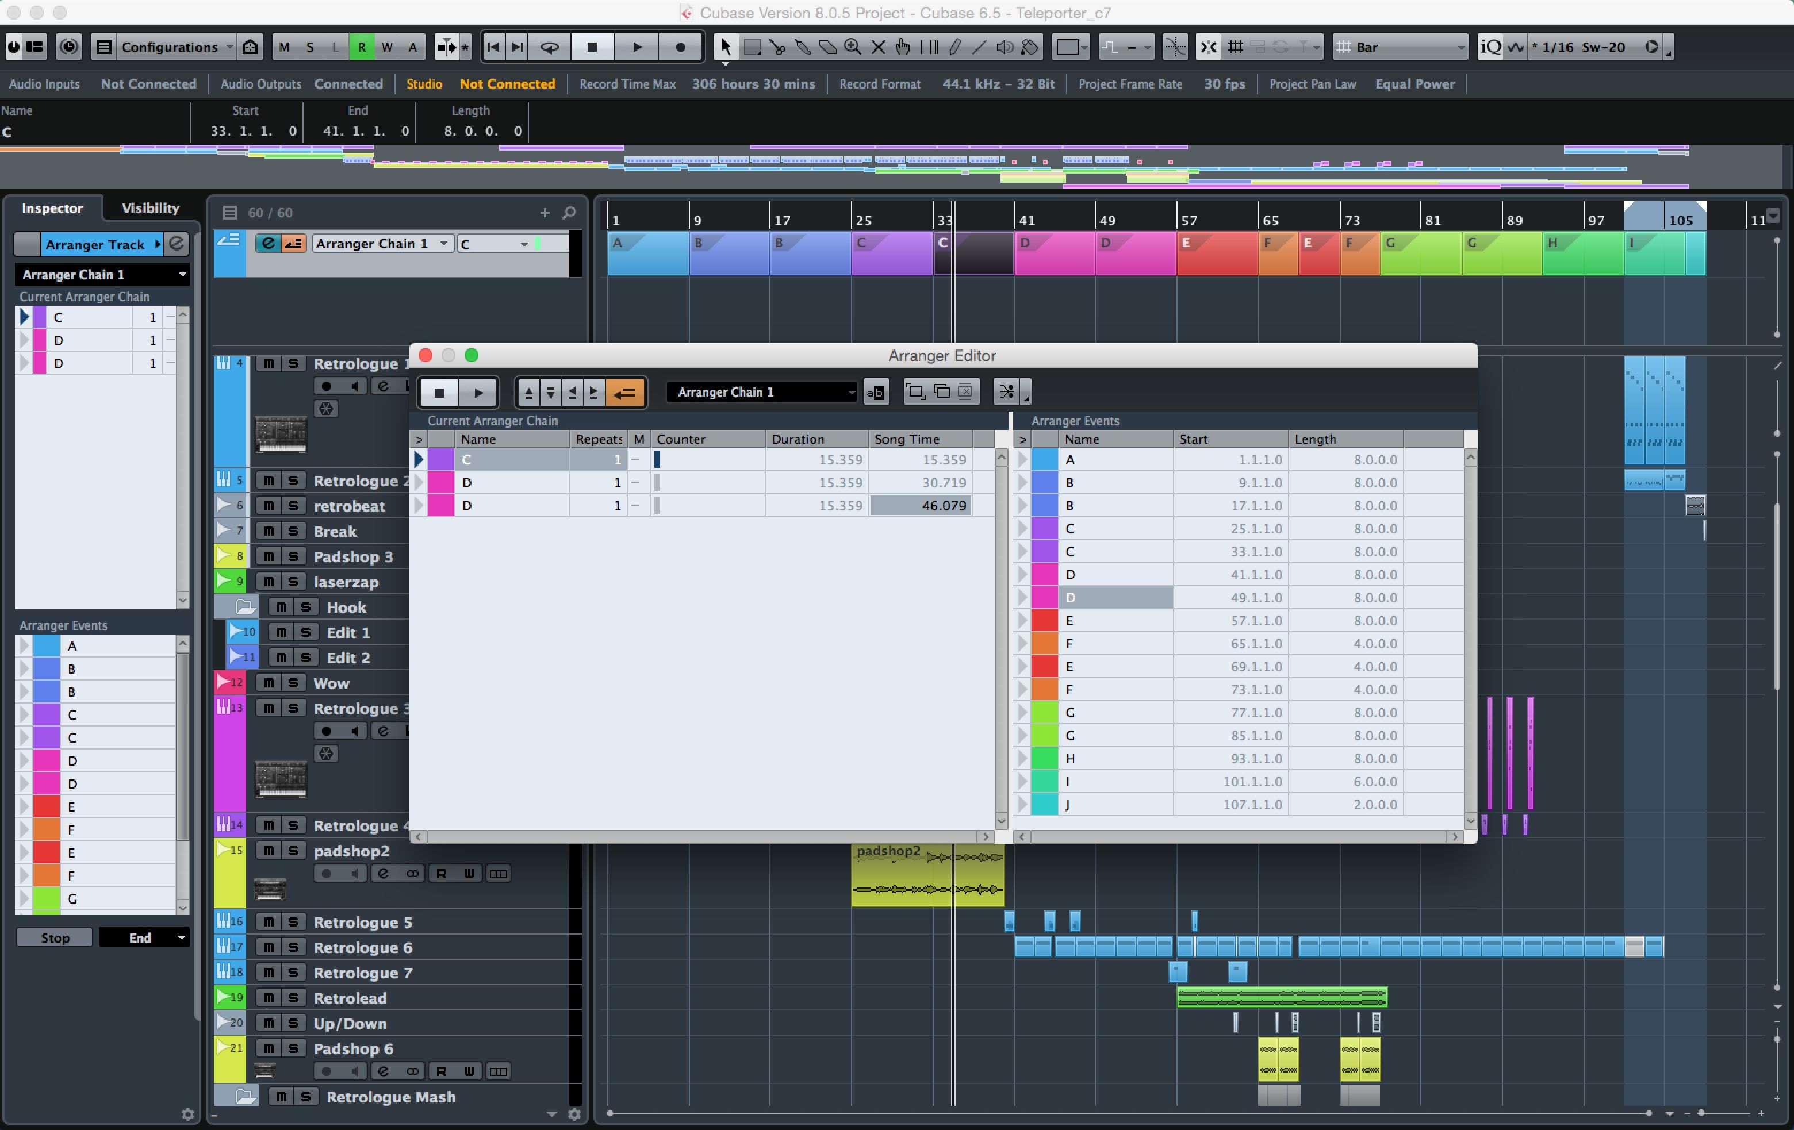Search the track list with the magnifier
The height and width of the screenshot is (1130, 1794).
[569, 213]
